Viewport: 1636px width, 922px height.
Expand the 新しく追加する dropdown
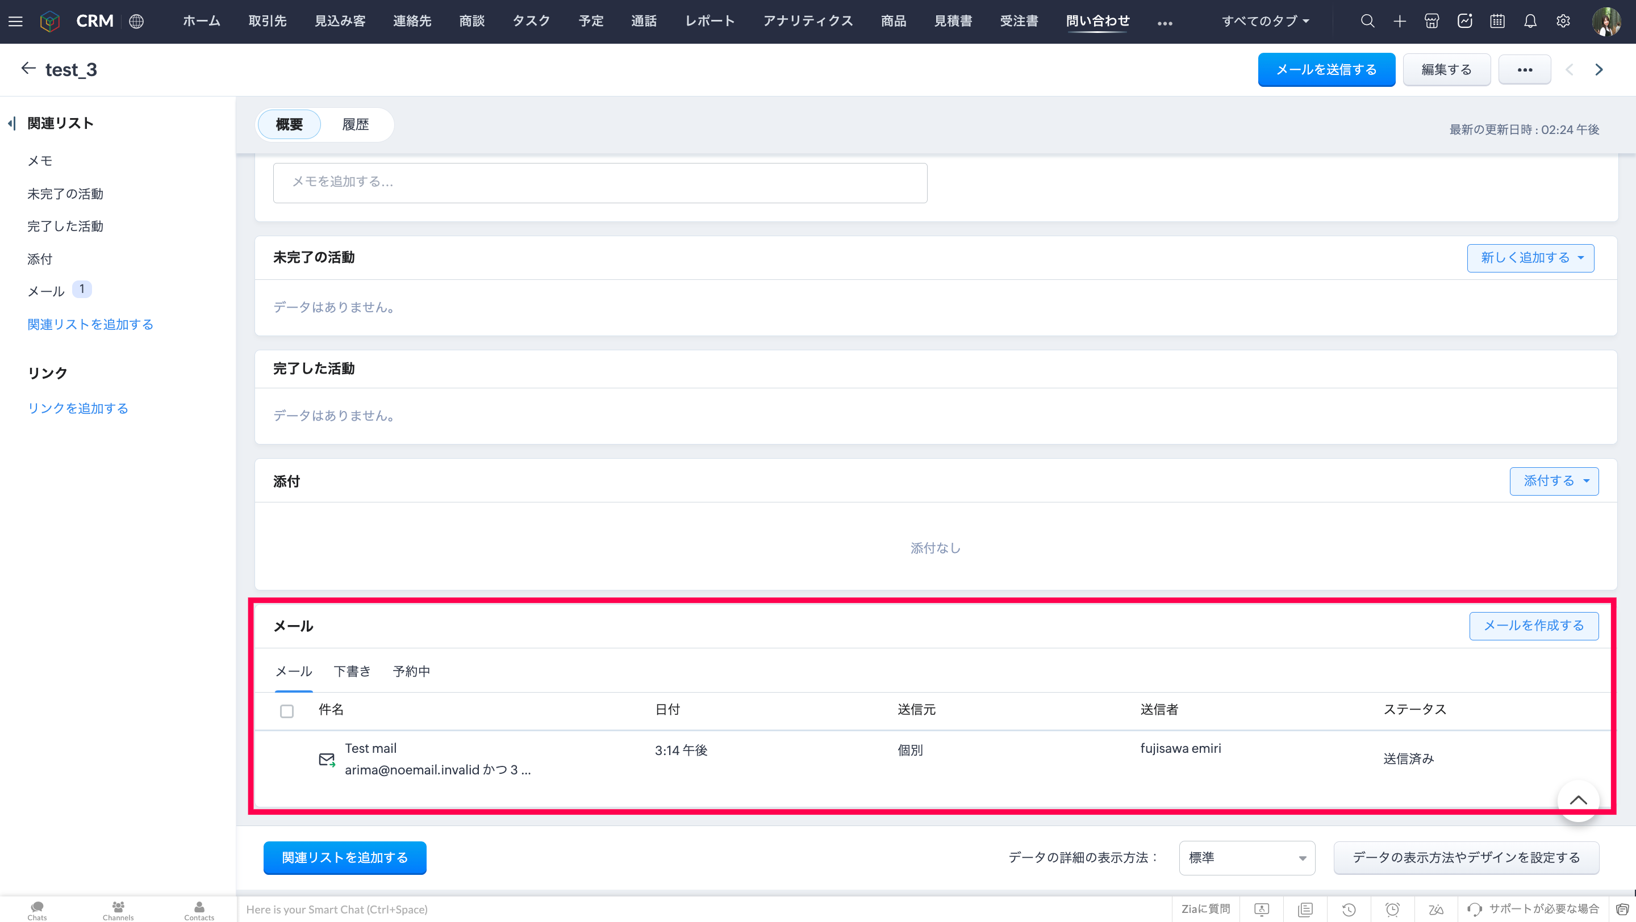pyautogui.click(x=1530, y=258)
